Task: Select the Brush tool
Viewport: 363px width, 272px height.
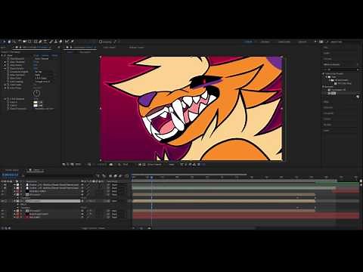Action: 51,42
